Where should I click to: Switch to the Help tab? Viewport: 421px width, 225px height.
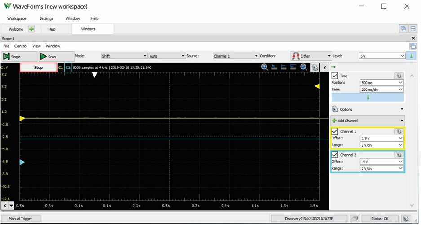pos(52,29)
